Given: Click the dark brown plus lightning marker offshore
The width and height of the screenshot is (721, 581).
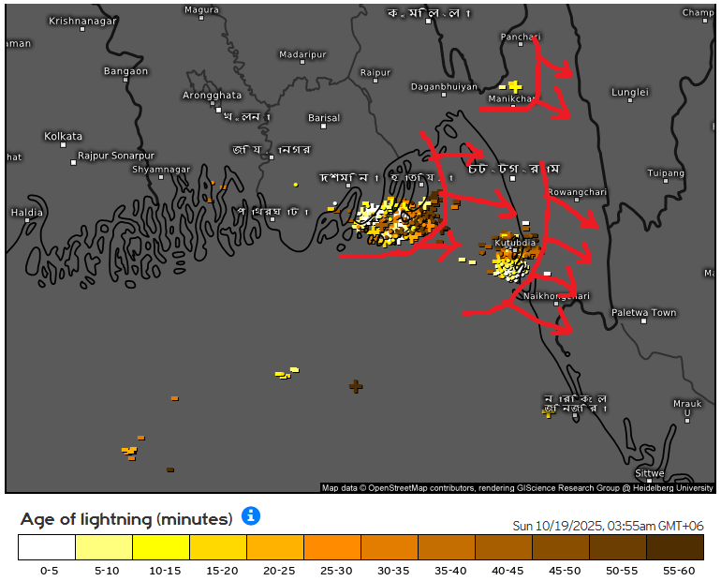Looking at the screenshot, I should 356,385.
